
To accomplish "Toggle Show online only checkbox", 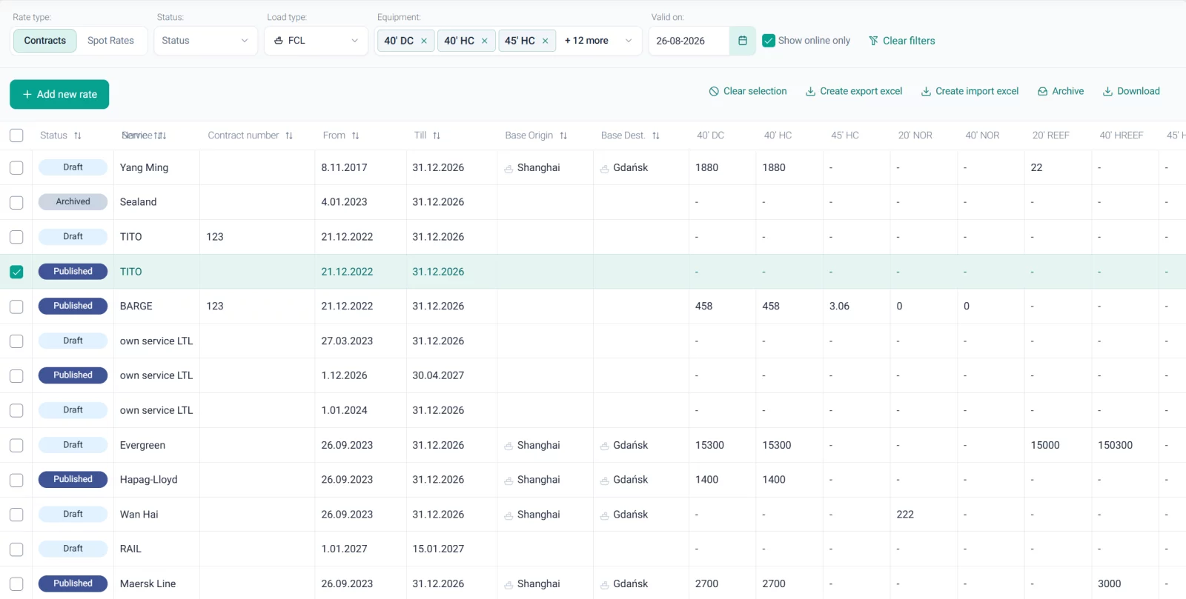I will tap(769, 41).
